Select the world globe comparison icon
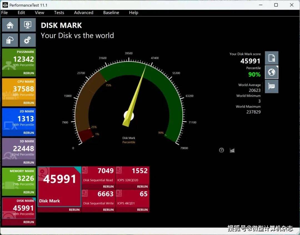300x235 pixels. click(x=271, y=72)
